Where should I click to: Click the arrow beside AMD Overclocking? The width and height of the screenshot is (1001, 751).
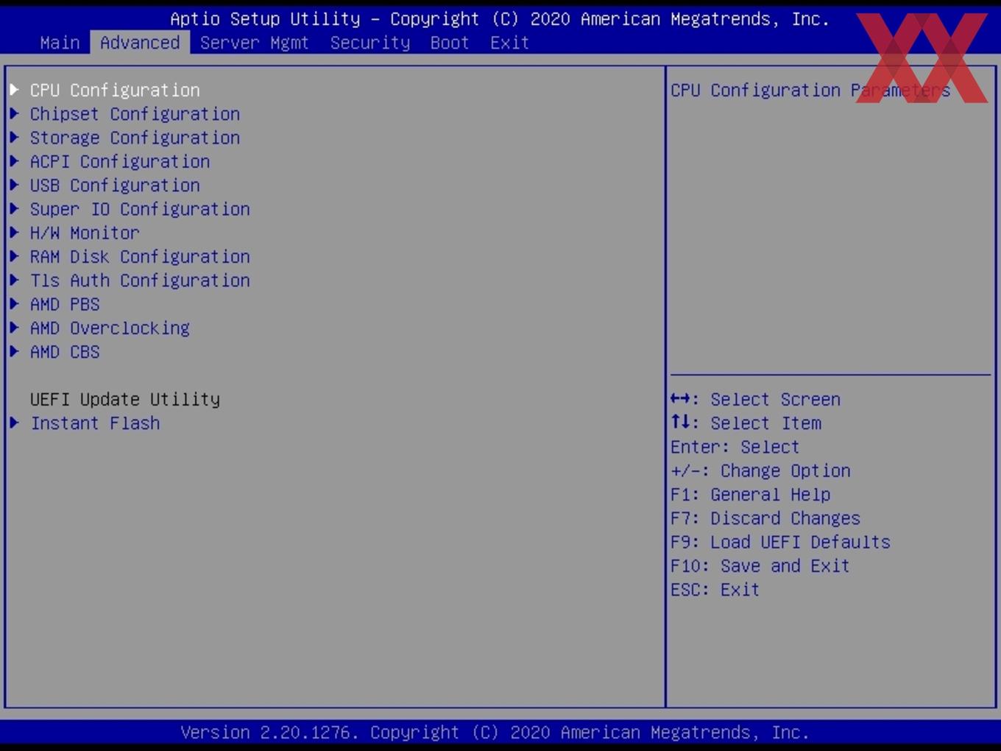pos(14,328)
